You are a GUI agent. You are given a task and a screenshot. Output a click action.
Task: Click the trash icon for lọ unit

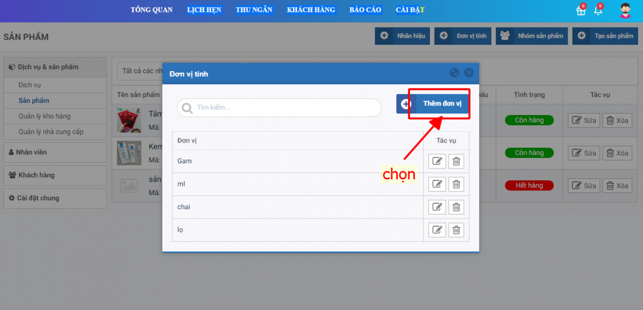(456, 230)
